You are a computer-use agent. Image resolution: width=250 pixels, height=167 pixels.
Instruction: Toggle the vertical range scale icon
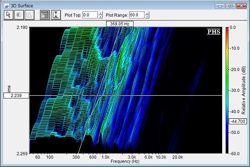[56, 15]
